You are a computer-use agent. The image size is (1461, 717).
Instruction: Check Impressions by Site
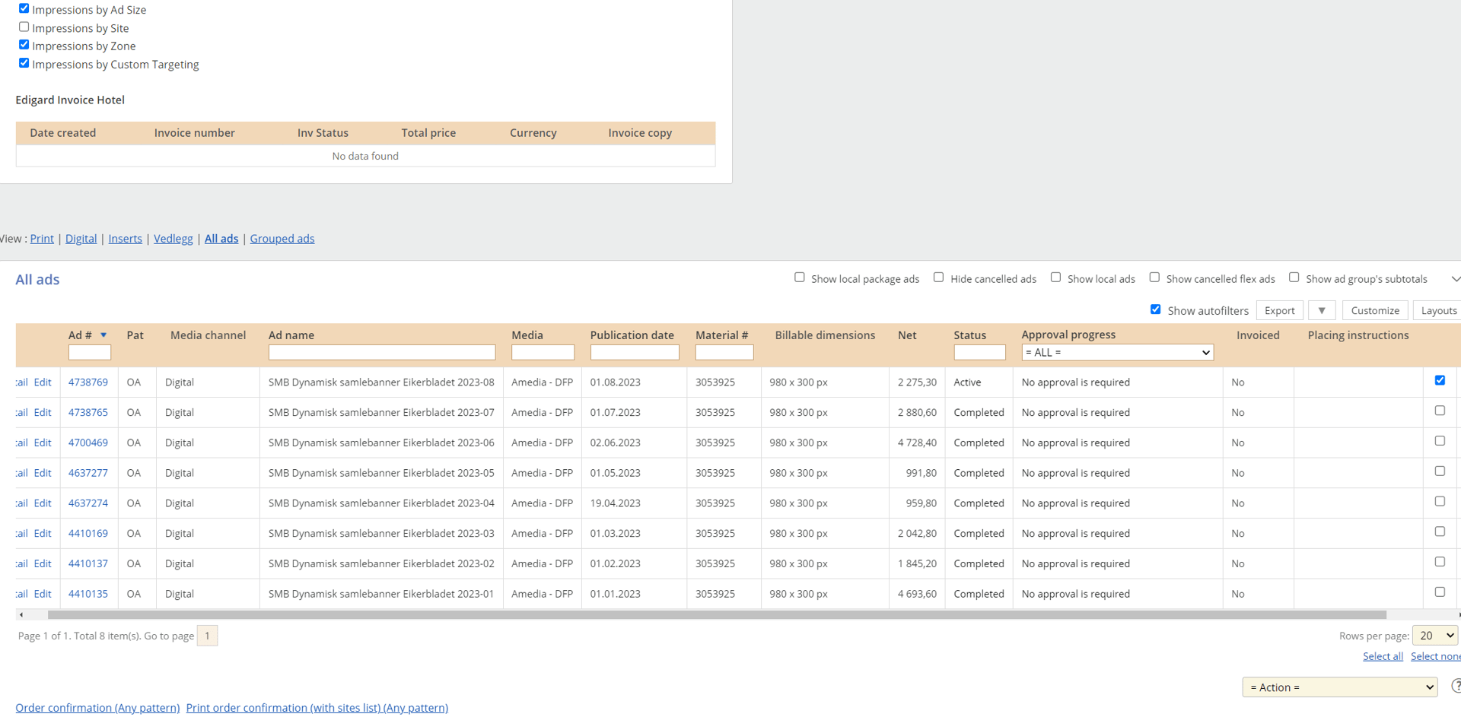(24, 27)
